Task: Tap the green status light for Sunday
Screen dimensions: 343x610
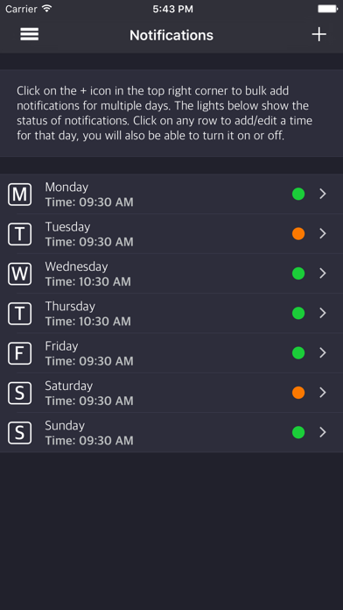Action: (x=298, y=432)
